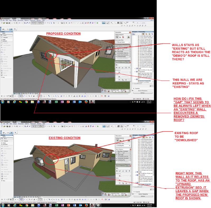Click New document icon in top ArchiCAD window

[x=2, y=23]
